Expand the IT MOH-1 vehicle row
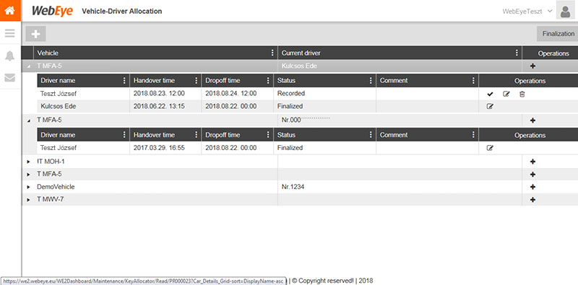The width and height of the screenshot is (578, 285). pos(29,162)
